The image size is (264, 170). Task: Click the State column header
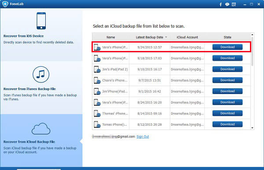pyautogui.click(x=227, y=37)
